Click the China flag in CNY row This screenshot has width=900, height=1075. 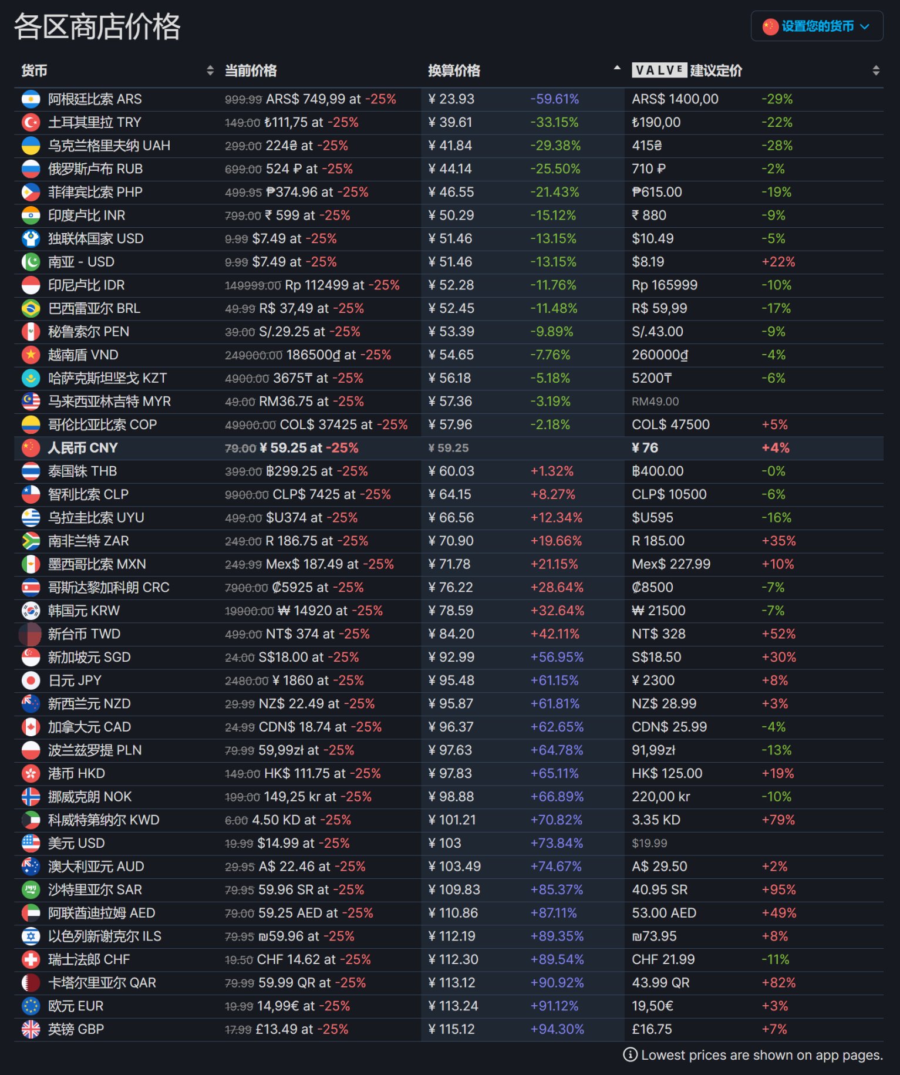31,448
